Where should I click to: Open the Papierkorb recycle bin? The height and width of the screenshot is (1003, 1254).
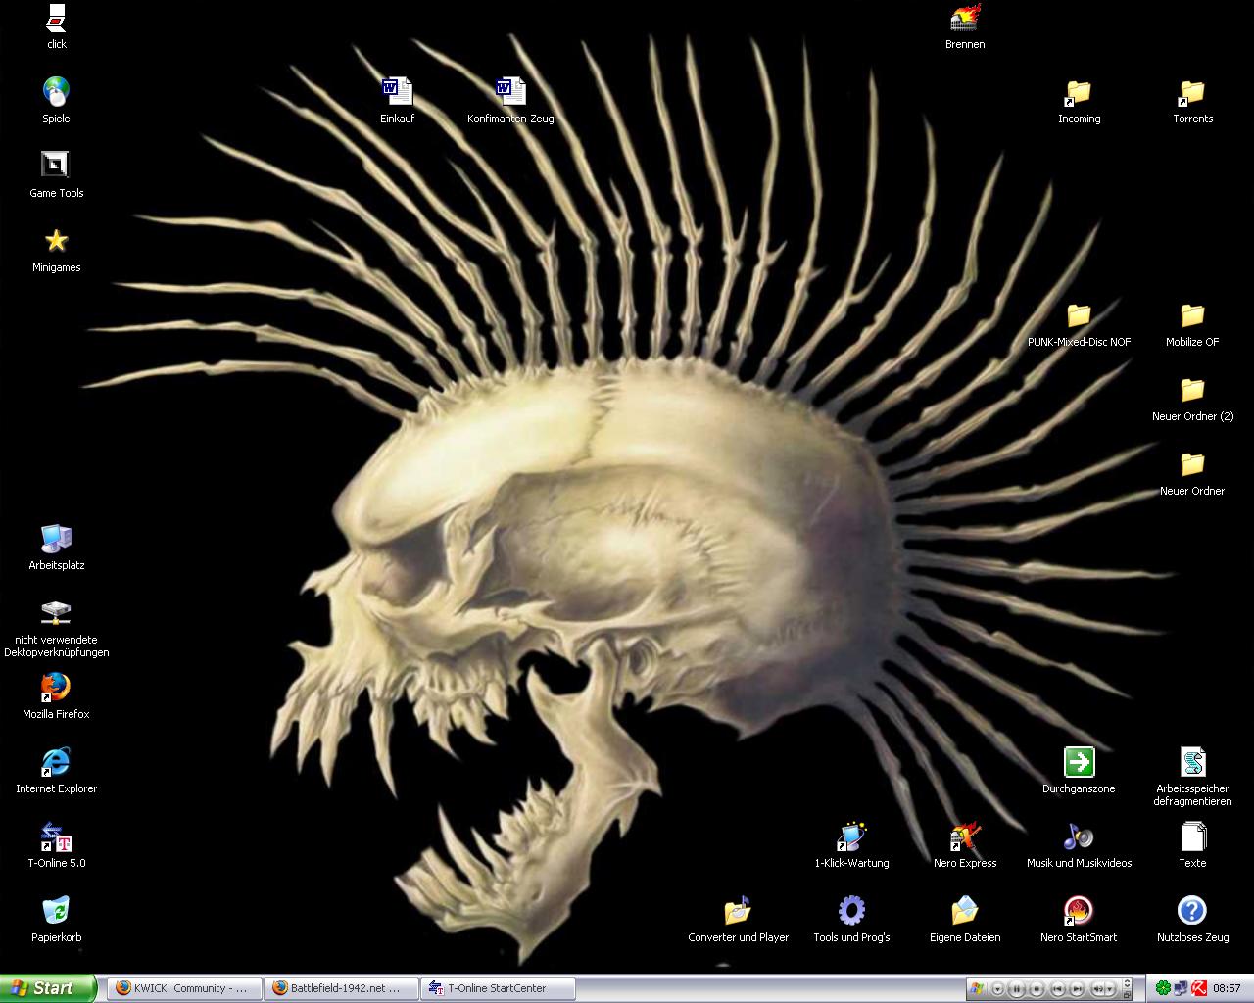click(56, 912)
